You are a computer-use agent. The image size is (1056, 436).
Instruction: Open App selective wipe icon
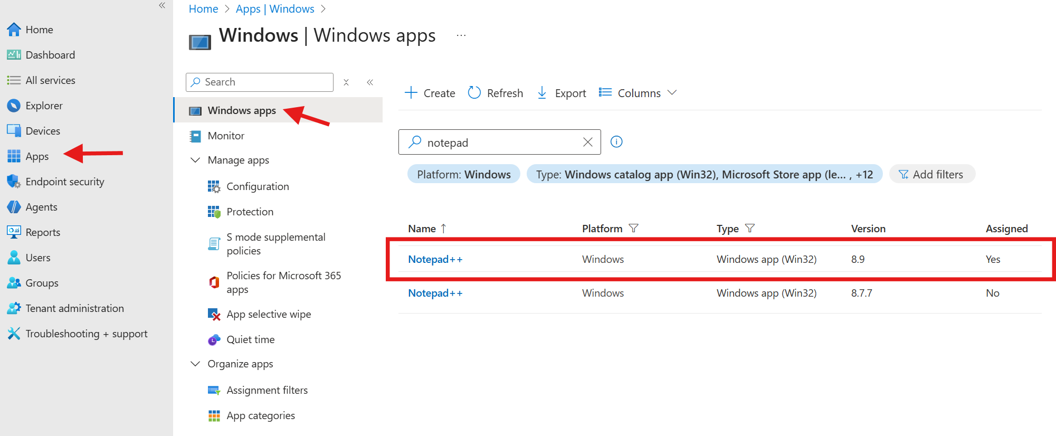point(214,315)
